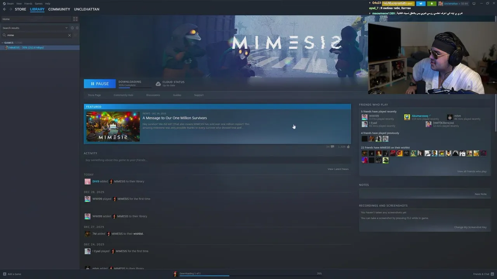Click 'Add a Game' text in bottom bar
Image resolution: width=497 pixels, height=279 pixels.
(14, 274)
